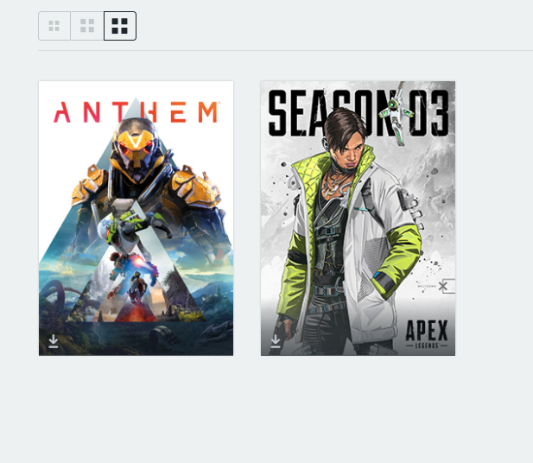
Task: Click the APEX LEGENDS logo
Action: [x=427, y=334]
